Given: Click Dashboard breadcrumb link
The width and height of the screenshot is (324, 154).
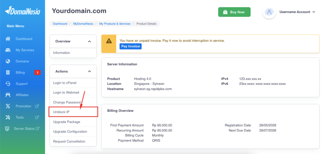Looking at the screenshot, I should point(60,24).
